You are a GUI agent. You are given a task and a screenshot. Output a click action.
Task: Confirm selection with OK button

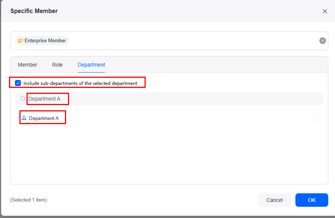coord(312,200)
